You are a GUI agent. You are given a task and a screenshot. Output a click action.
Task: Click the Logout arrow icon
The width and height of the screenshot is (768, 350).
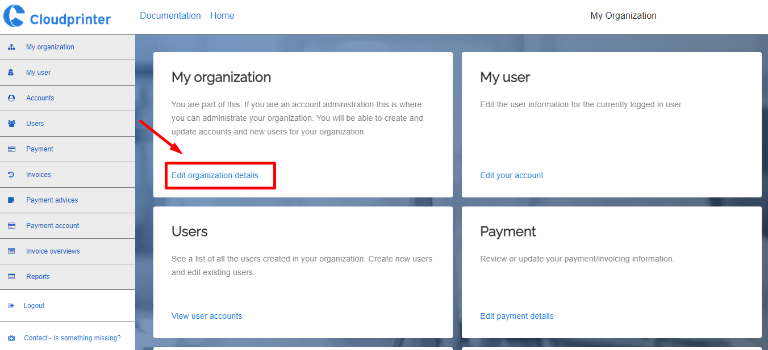coord(11,306)
